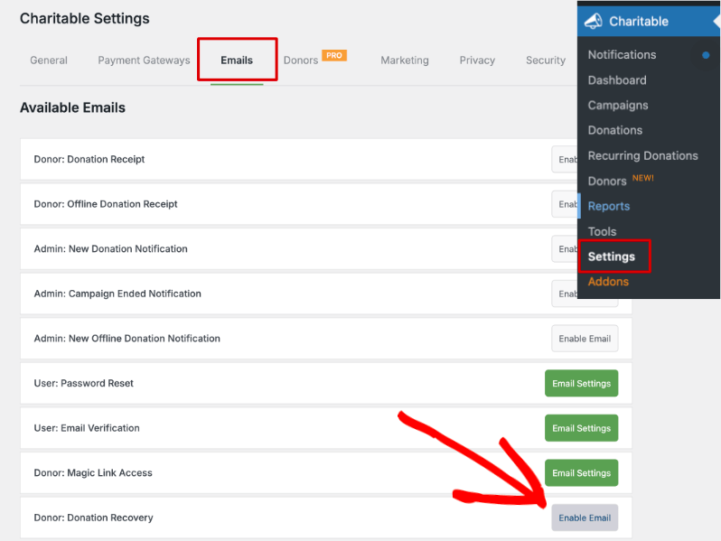The image size is (721, 541).
Task: Open Addons in sidebar menu
Action: coord(608,281)
